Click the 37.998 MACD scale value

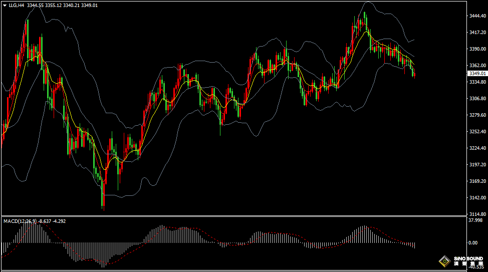pos(475,220)
